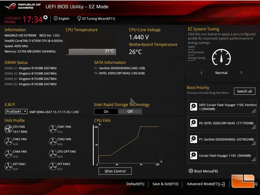Click DIMM_A2 Kingston 8192MB 2667MHz row

(31, 74)
